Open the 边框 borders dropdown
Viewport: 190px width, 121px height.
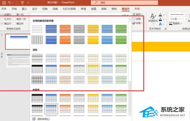tap(138, 19)
